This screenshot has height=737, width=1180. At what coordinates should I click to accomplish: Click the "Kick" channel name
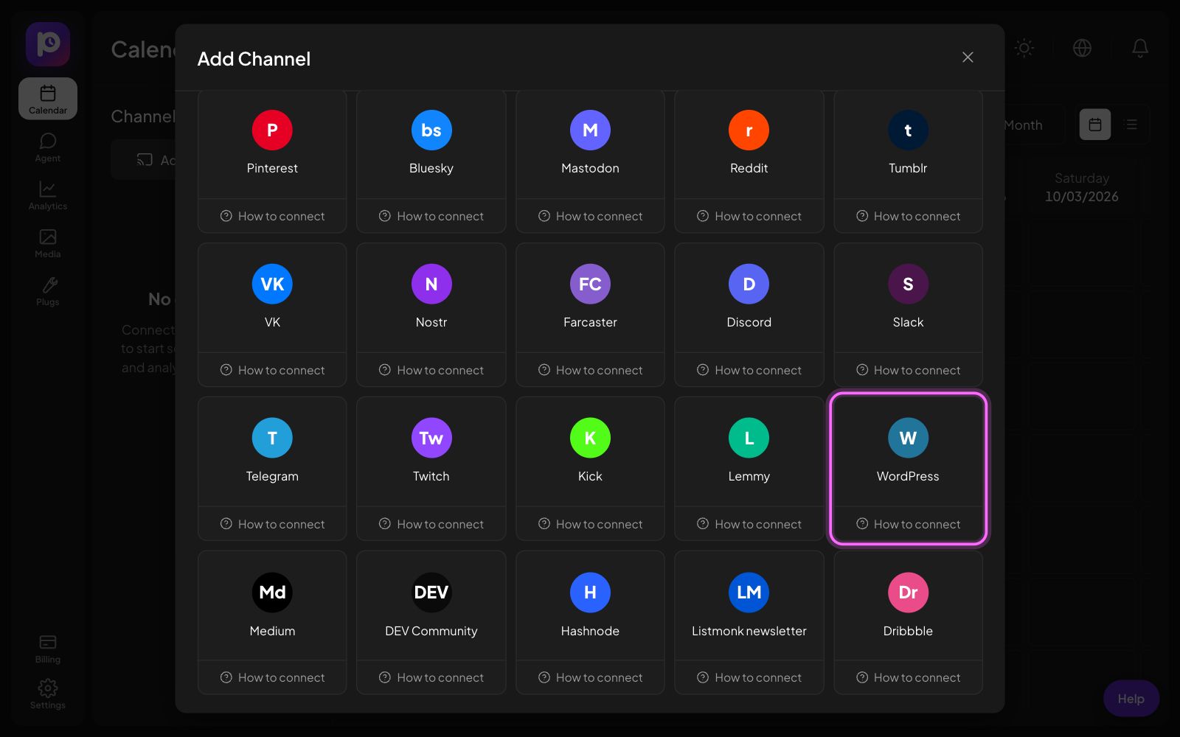coord(590,476)
